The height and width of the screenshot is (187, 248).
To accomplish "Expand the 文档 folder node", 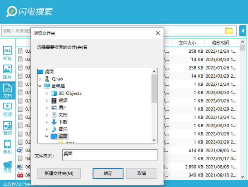I will click(x=47, y=115).
